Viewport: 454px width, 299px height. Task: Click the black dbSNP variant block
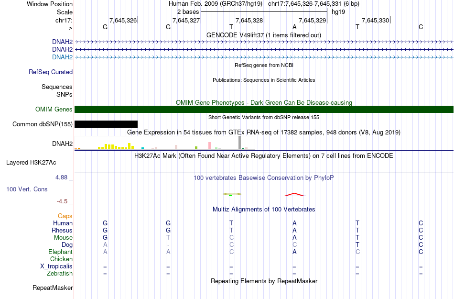coord(106,124)
